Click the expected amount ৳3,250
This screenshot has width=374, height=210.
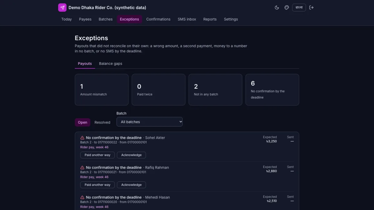(x=271, y=141)
